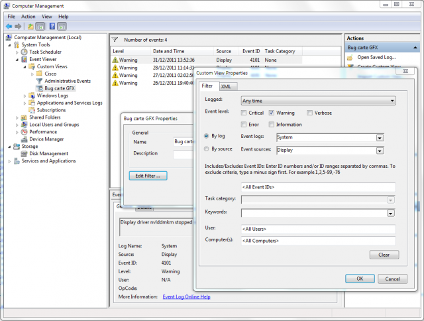Open the Action menu
Screen dimensions: 424x321
pyautogui.click(x=28, y=16)
